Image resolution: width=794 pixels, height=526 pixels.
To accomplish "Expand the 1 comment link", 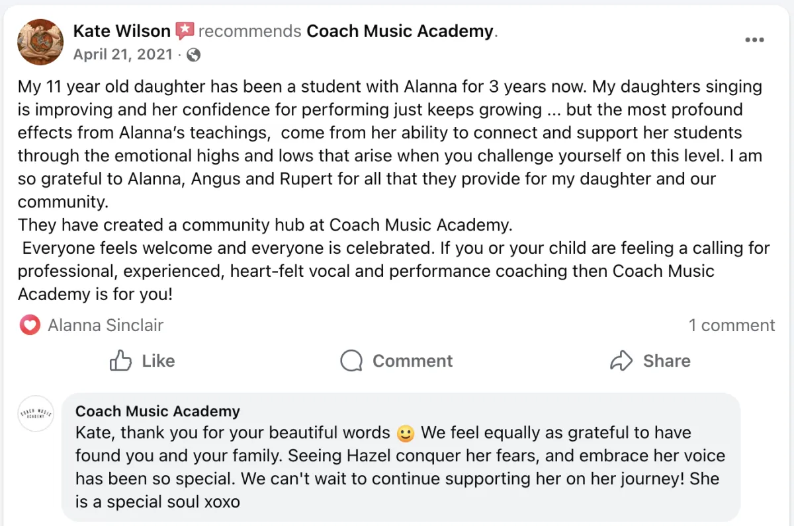I will (x=731, y=325).
